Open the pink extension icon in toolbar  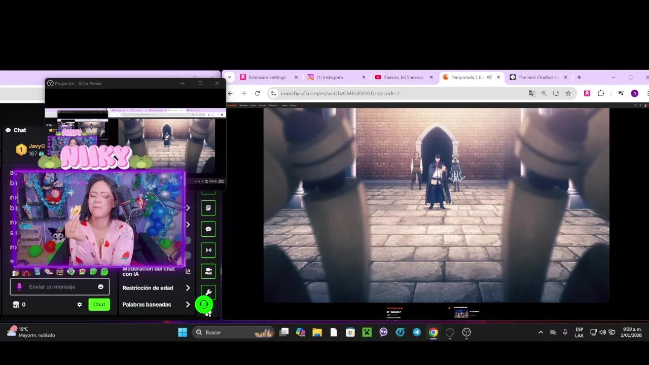[587, 93]
